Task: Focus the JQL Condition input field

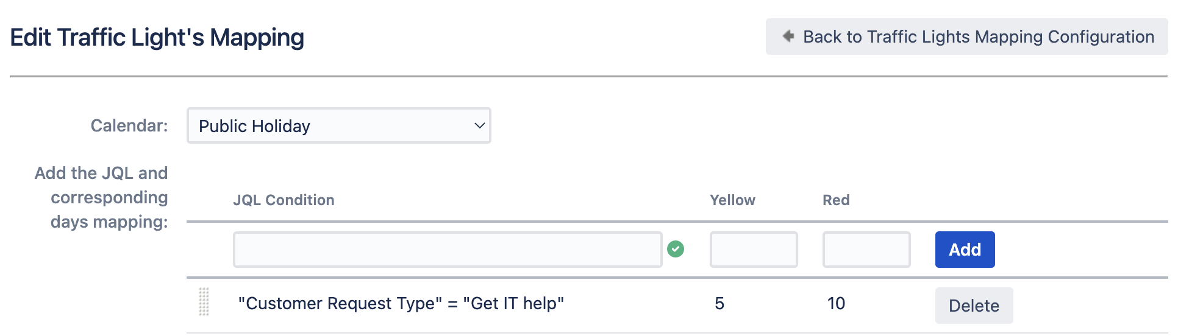Action: pyautogui.click(x=447, y=250)
